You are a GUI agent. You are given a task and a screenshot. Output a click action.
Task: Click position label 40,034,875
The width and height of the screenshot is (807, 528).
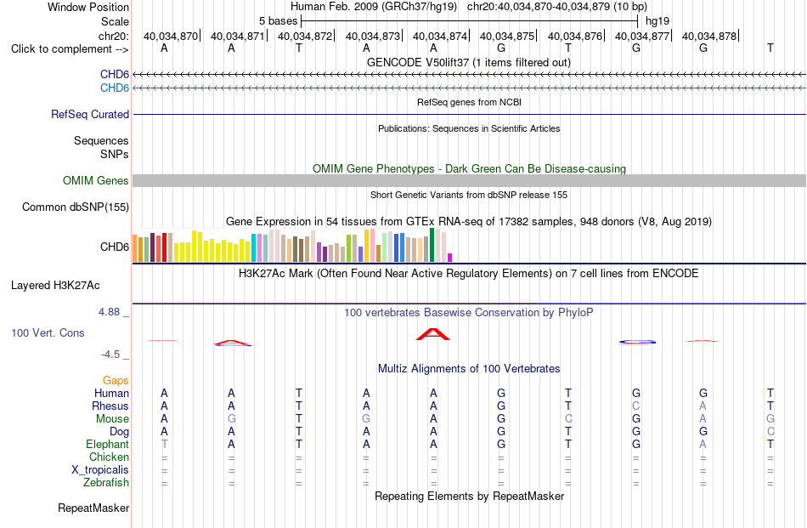tap(507, 36)
